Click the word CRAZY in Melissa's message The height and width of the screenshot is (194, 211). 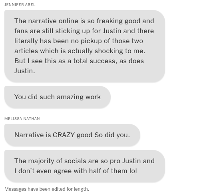click(x=64, y=135)
